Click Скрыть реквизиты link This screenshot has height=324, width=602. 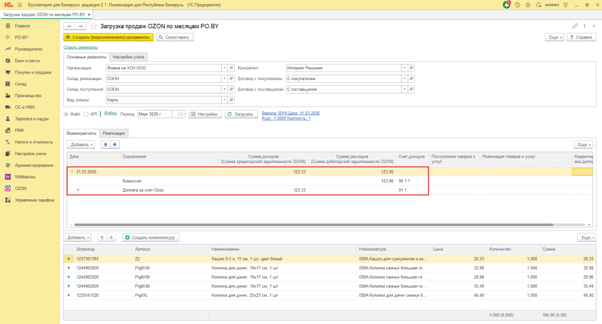81,47
